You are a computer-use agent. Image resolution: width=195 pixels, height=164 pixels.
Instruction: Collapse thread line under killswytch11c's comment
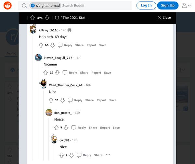point(33,98)
